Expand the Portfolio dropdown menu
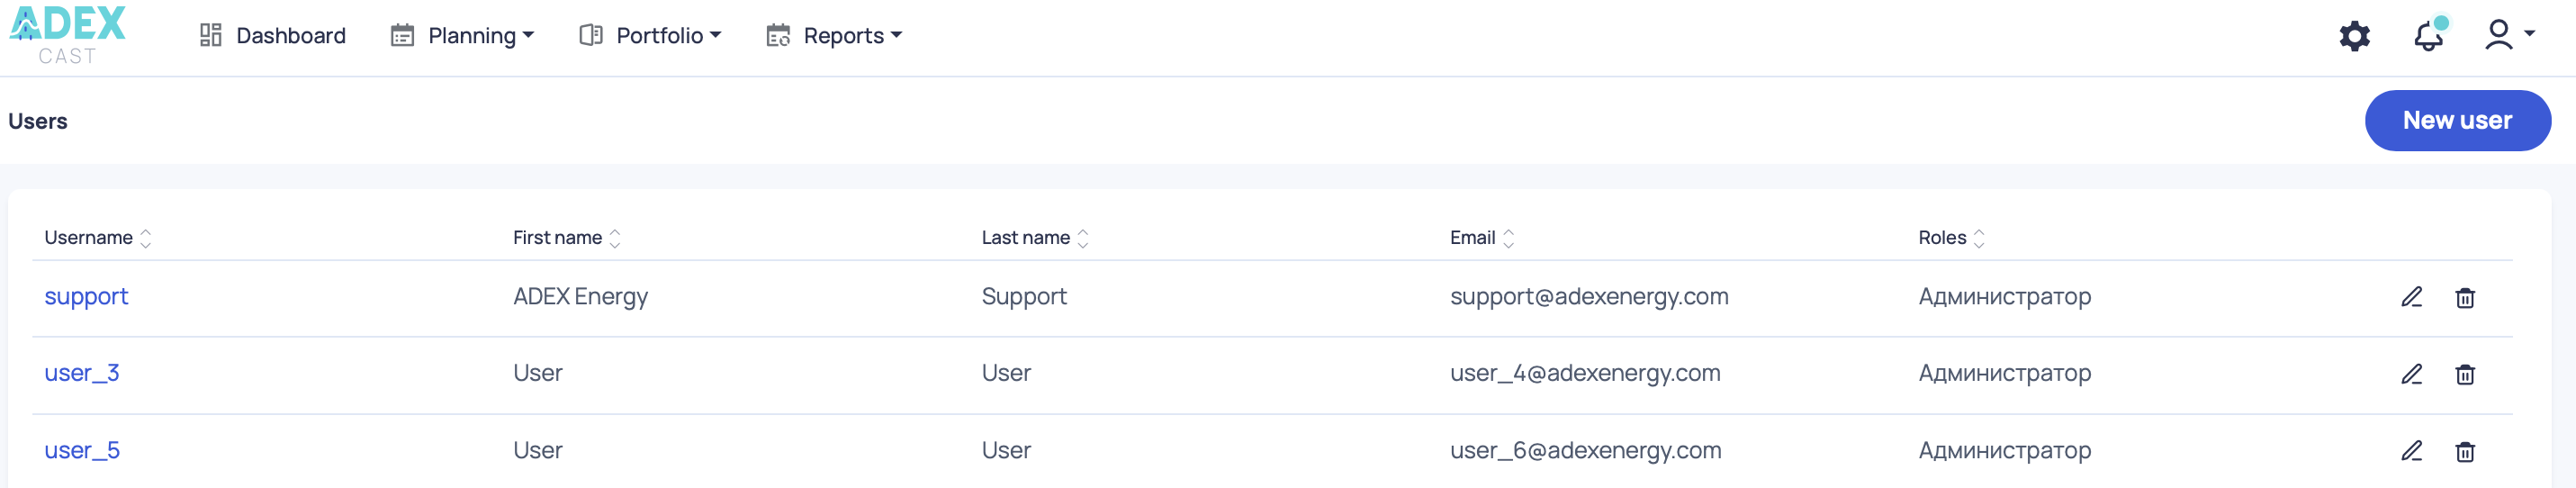 (x=650, y=36)
